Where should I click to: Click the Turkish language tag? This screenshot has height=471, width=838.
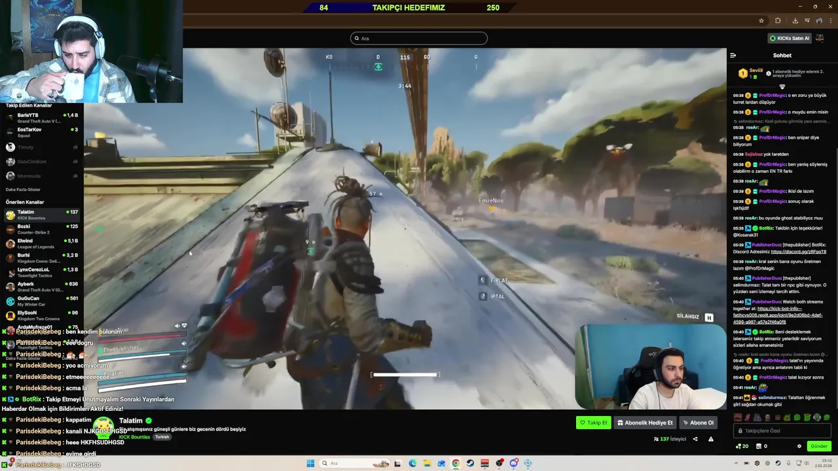click(x=162, y=437)
